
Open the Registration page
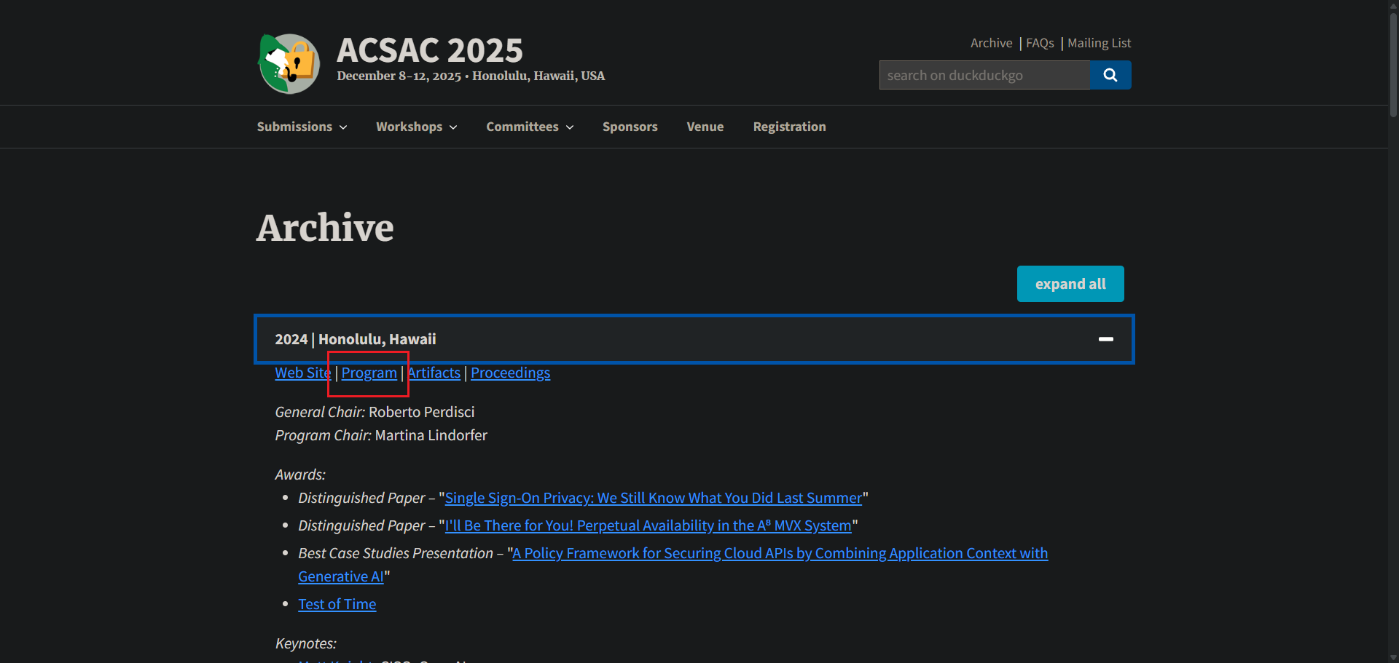pos(789,127)
